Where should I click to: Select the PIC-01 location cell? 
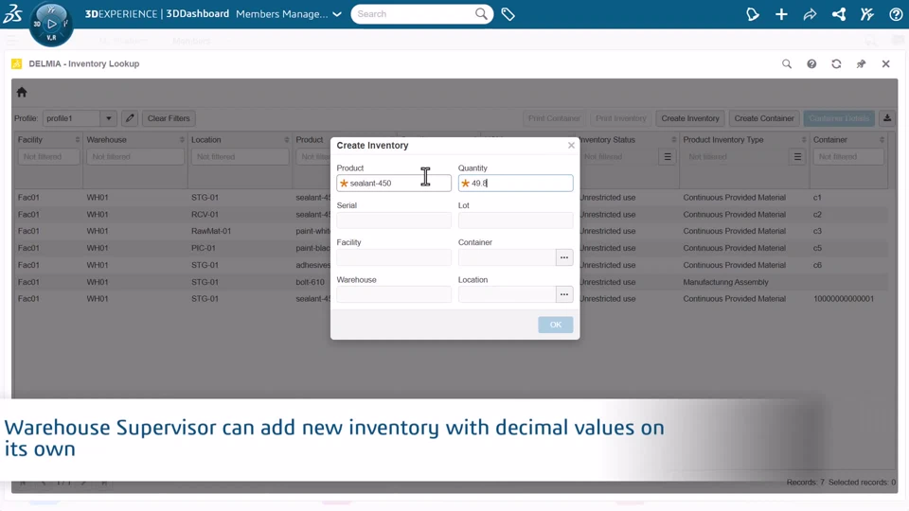pyautogui.click(x=205, y=248)
